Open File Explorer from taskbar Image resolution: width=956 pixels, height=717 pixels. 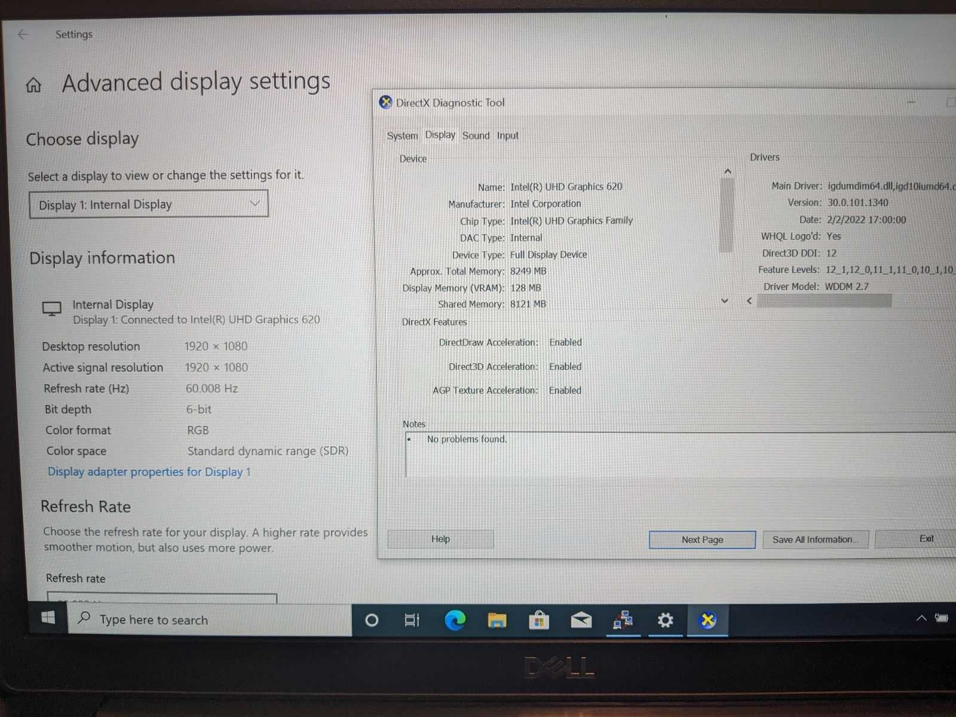click(x=497, y=621)
